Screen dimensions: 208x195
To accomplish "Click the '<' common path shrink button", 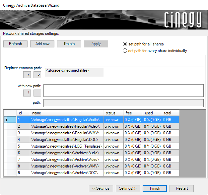I will coord(27,75).
